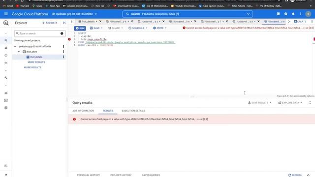Select the SQL workspace magnifier icon in sidebar
The height and width of the screenshot is (177, 315).
click(6, 40)
